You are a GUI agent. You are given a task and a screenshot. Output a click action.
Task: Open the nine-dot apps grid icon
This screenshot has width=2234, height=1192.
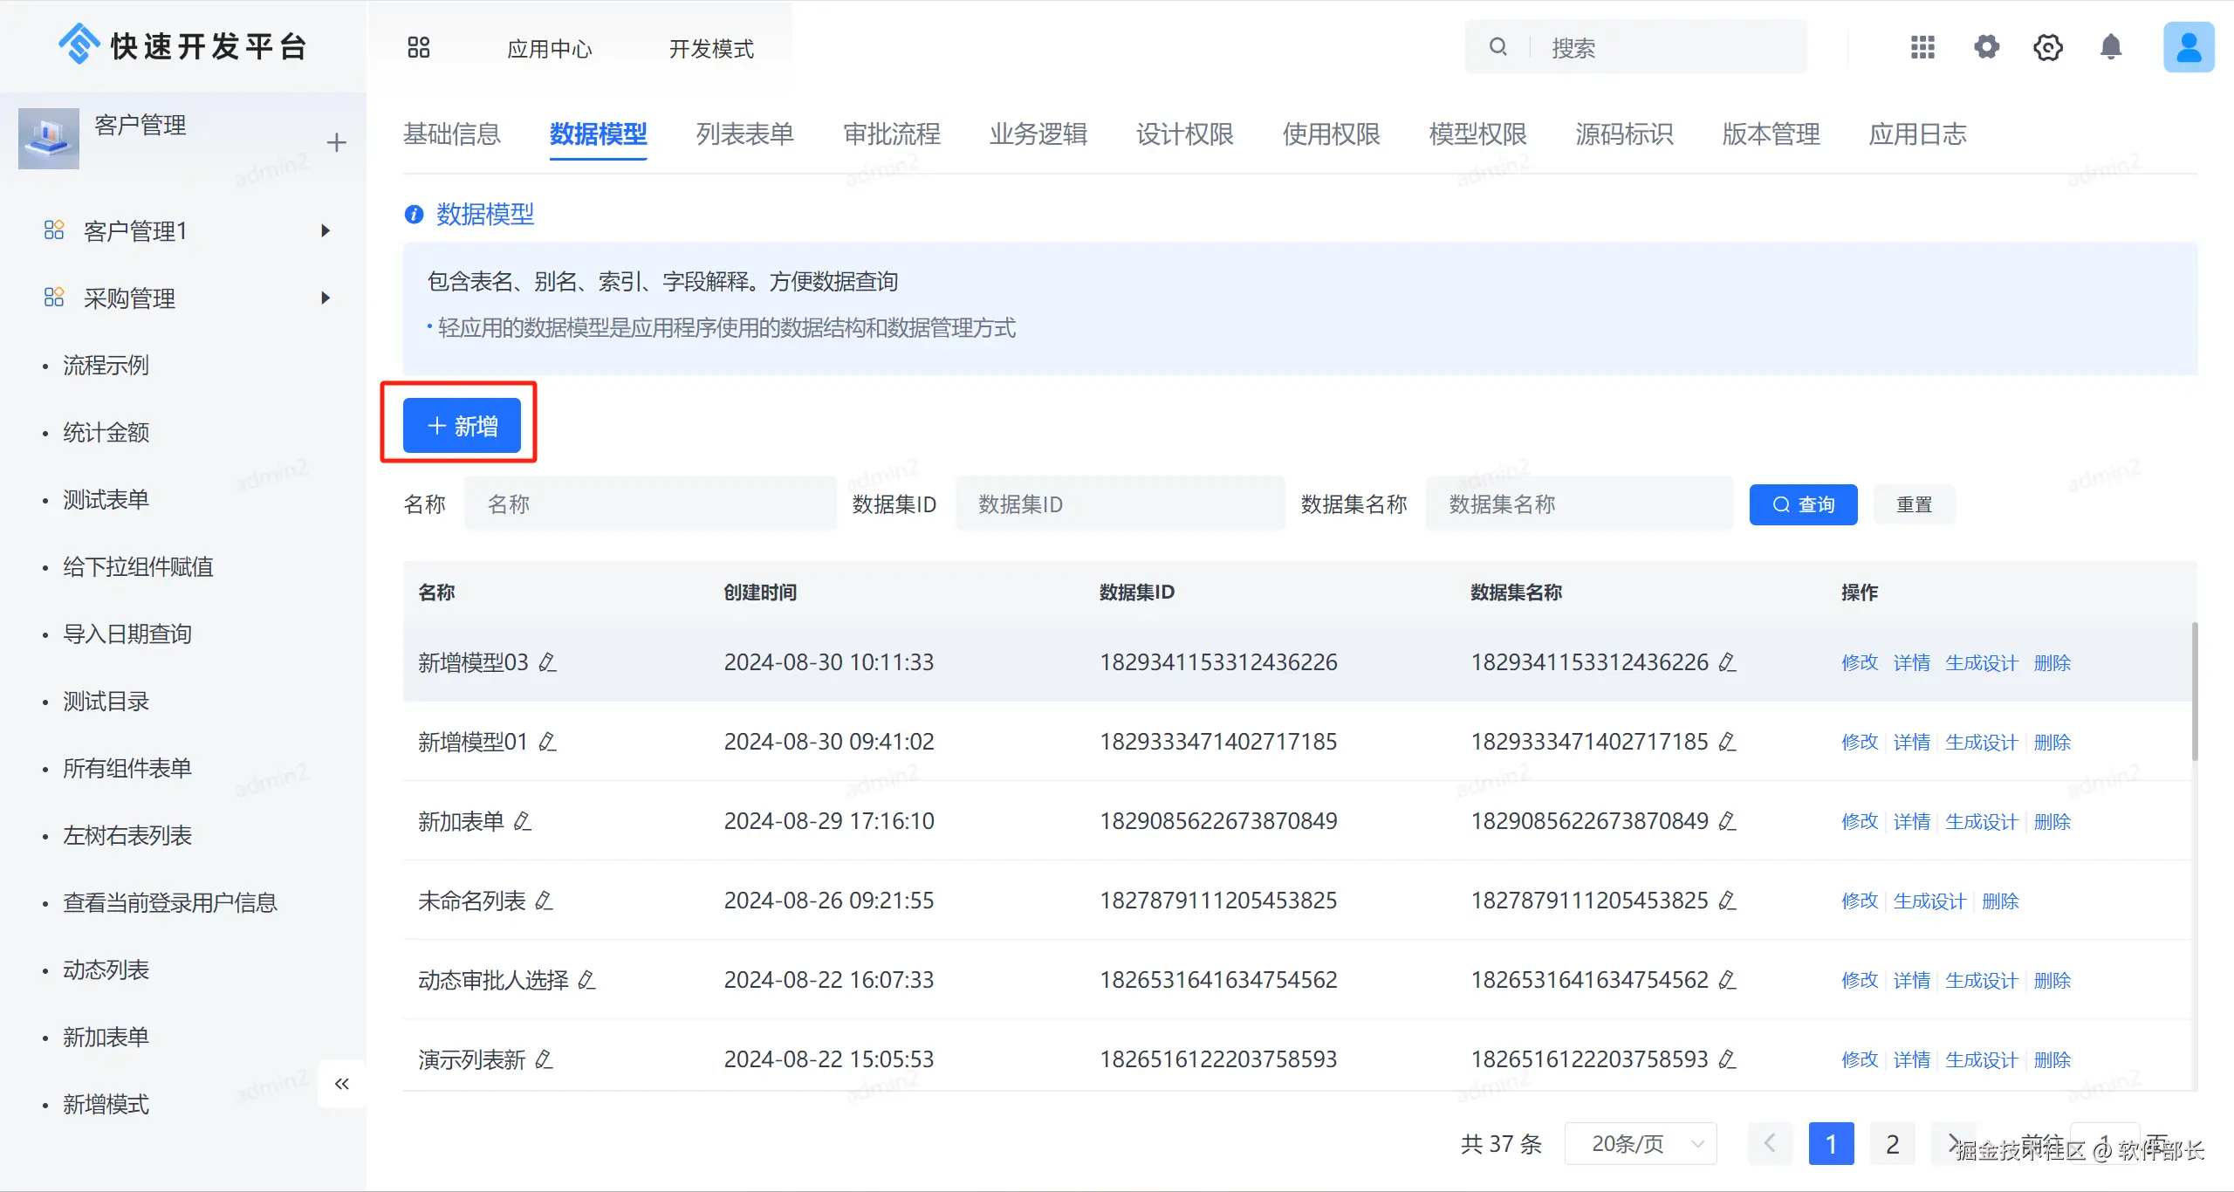coord(1922,47)
